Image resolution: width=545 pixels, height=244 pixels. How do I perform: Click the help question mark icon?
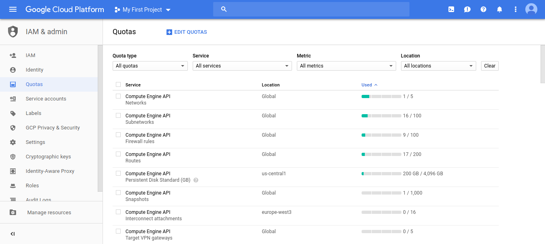[x=483, y=9]
